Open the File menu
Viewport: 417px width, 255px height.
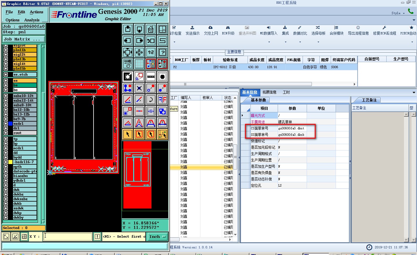pyautogui.click(x=9, y=12)
